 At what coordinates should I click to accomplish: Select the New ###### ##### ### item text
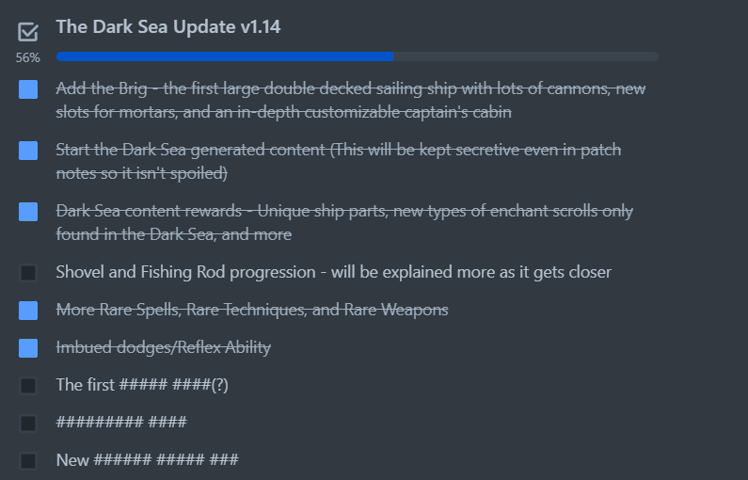[x=147, y=460]
